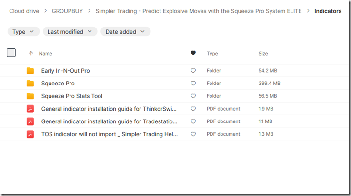This screenshot has height=196, width=351.
Task: Sort by Name column header
Action: point(46,54)
